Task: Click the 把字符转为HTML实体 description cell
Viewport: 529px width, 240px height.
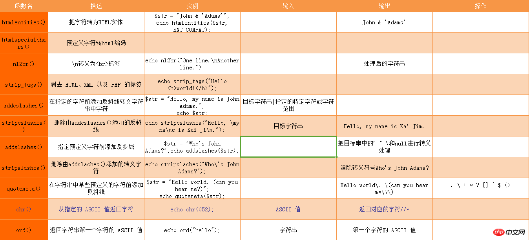Action: click(96, 22)
